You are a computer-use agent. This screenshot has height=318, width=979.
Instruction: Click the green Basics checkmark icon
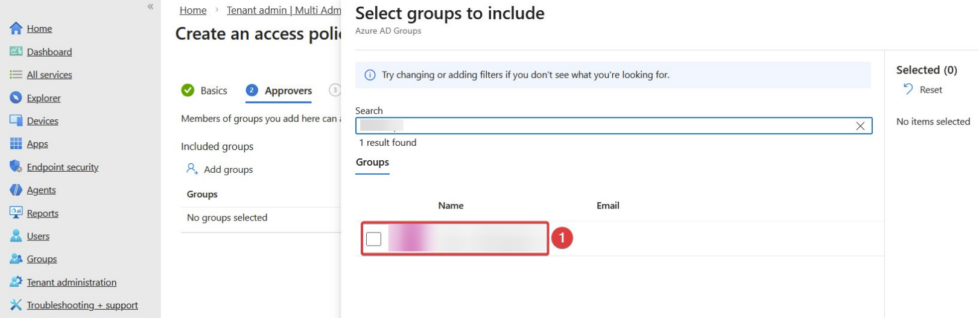pyautogui.click(x=188, y=90)
